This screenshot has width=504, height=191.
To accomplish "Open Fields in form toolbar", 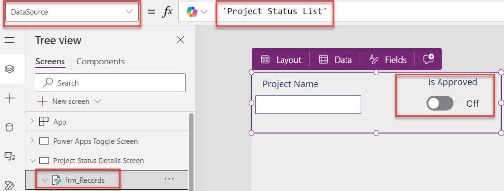I will click(x=388, y=60).
